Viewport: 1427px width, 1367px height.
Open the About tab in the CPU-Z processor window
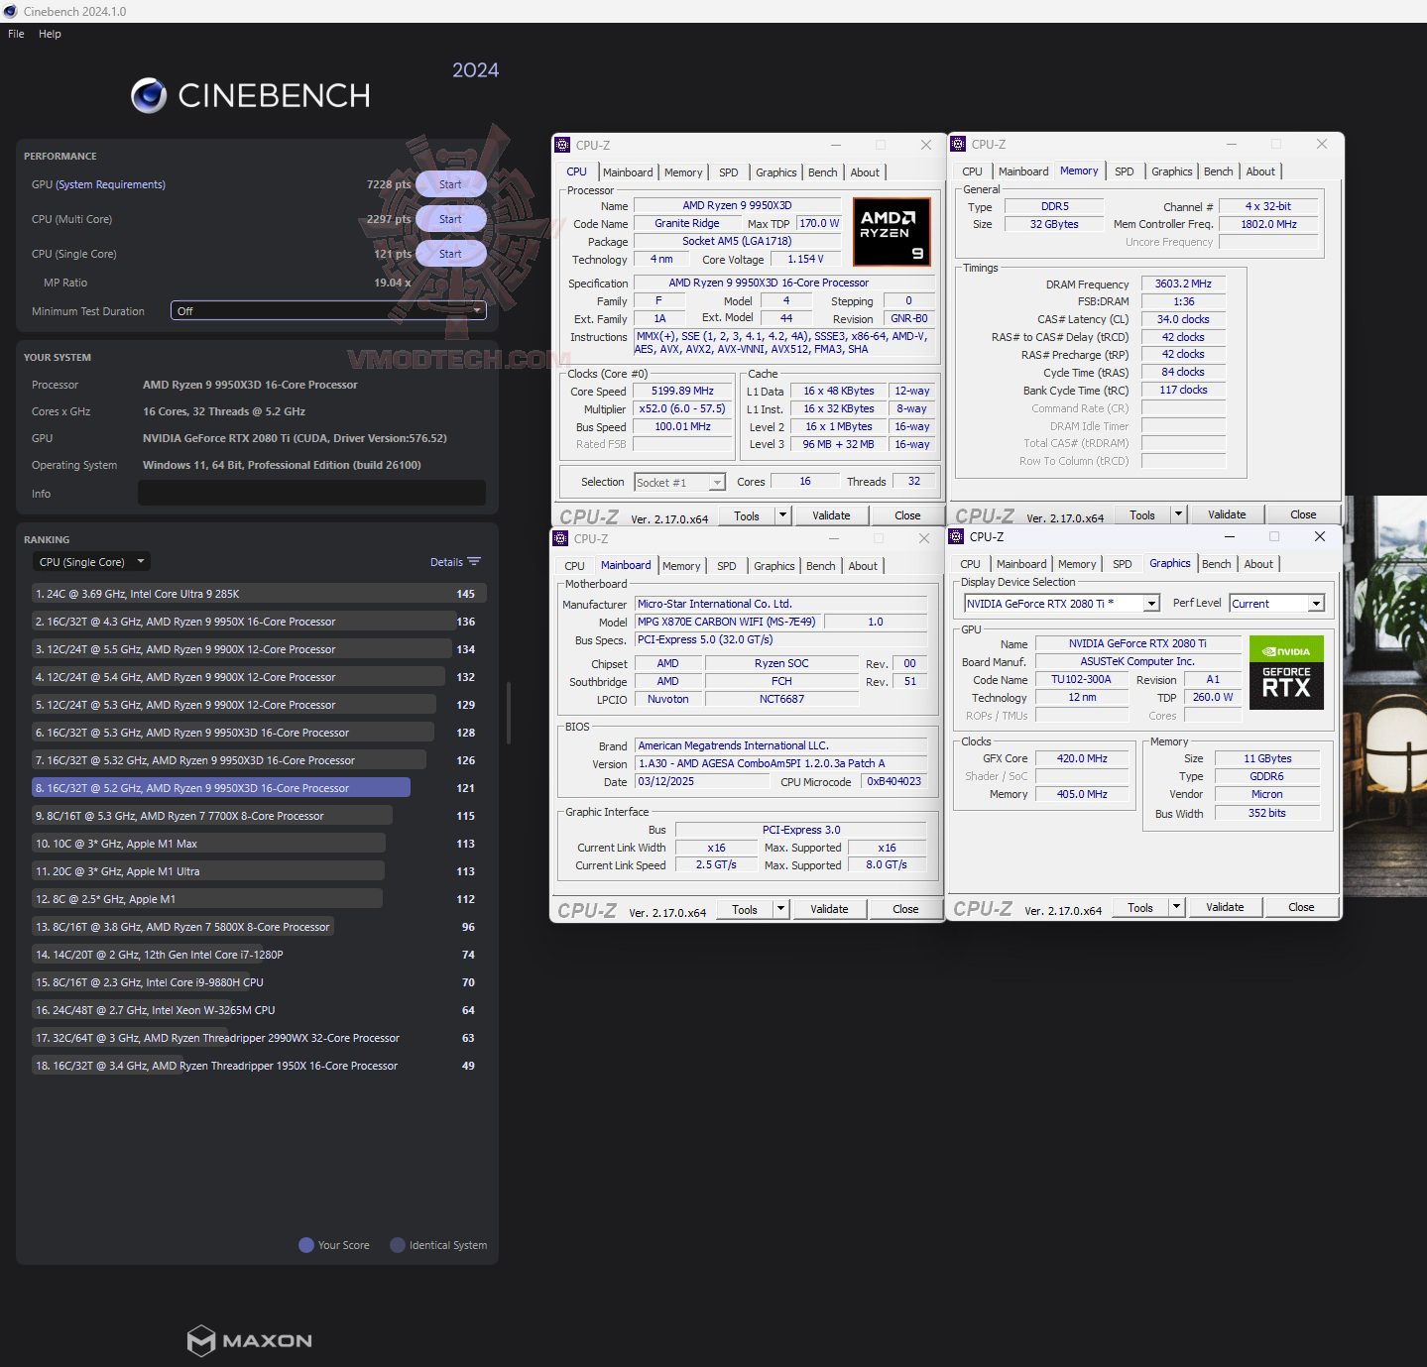pyautogui.click(x=865, y=172)
